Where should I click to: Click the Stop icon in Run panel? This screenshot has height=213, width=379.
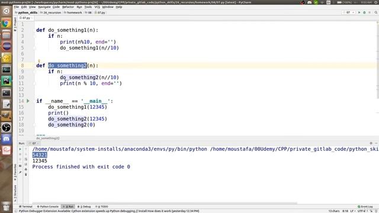click(x=20, y=154)
